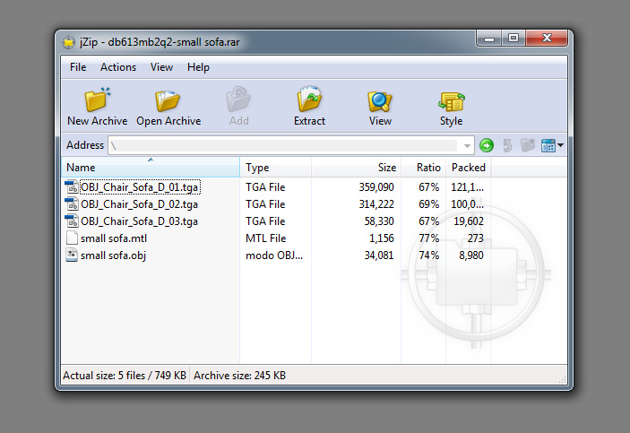This screenshot has height=433, width=630.
Task: Click the size value 359,090
Action: [376, 187]
